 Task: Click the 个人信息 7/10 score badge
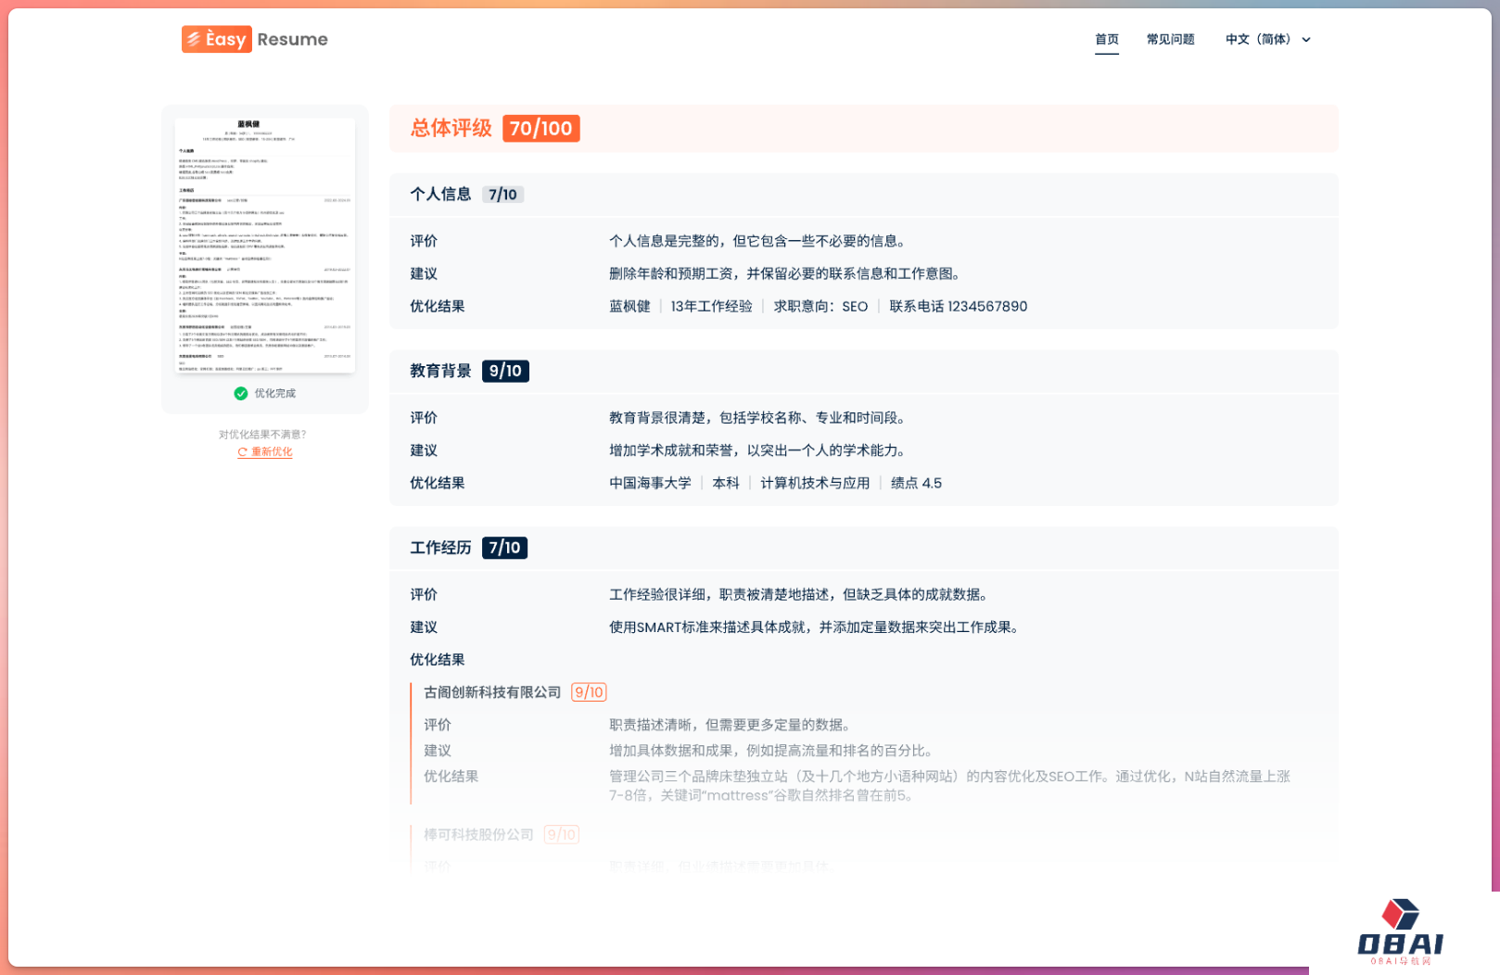(x=502, y=195)
